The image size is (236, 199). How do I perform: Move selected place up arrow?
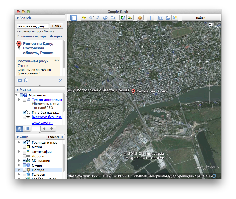[44, 129]
